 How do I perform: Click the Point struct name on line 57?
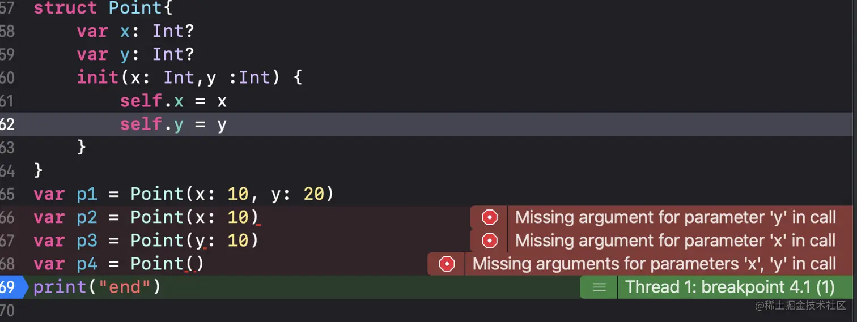pyautogui.click(x=135, y=8)
